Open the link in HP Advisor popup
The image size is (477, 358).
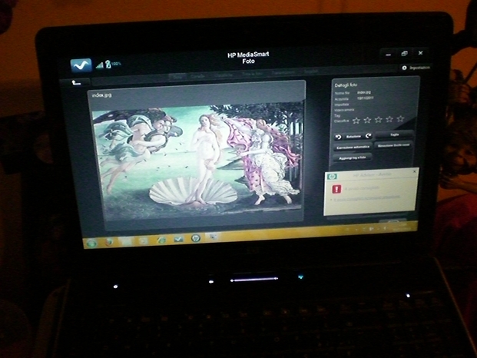(367, 197)
